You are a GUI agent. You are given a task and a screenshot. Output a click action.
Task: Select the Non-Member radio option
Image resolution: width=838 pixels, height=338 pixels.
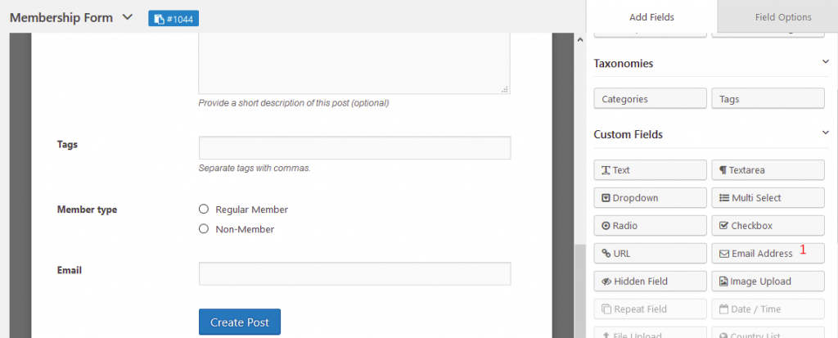click(204, 229)
